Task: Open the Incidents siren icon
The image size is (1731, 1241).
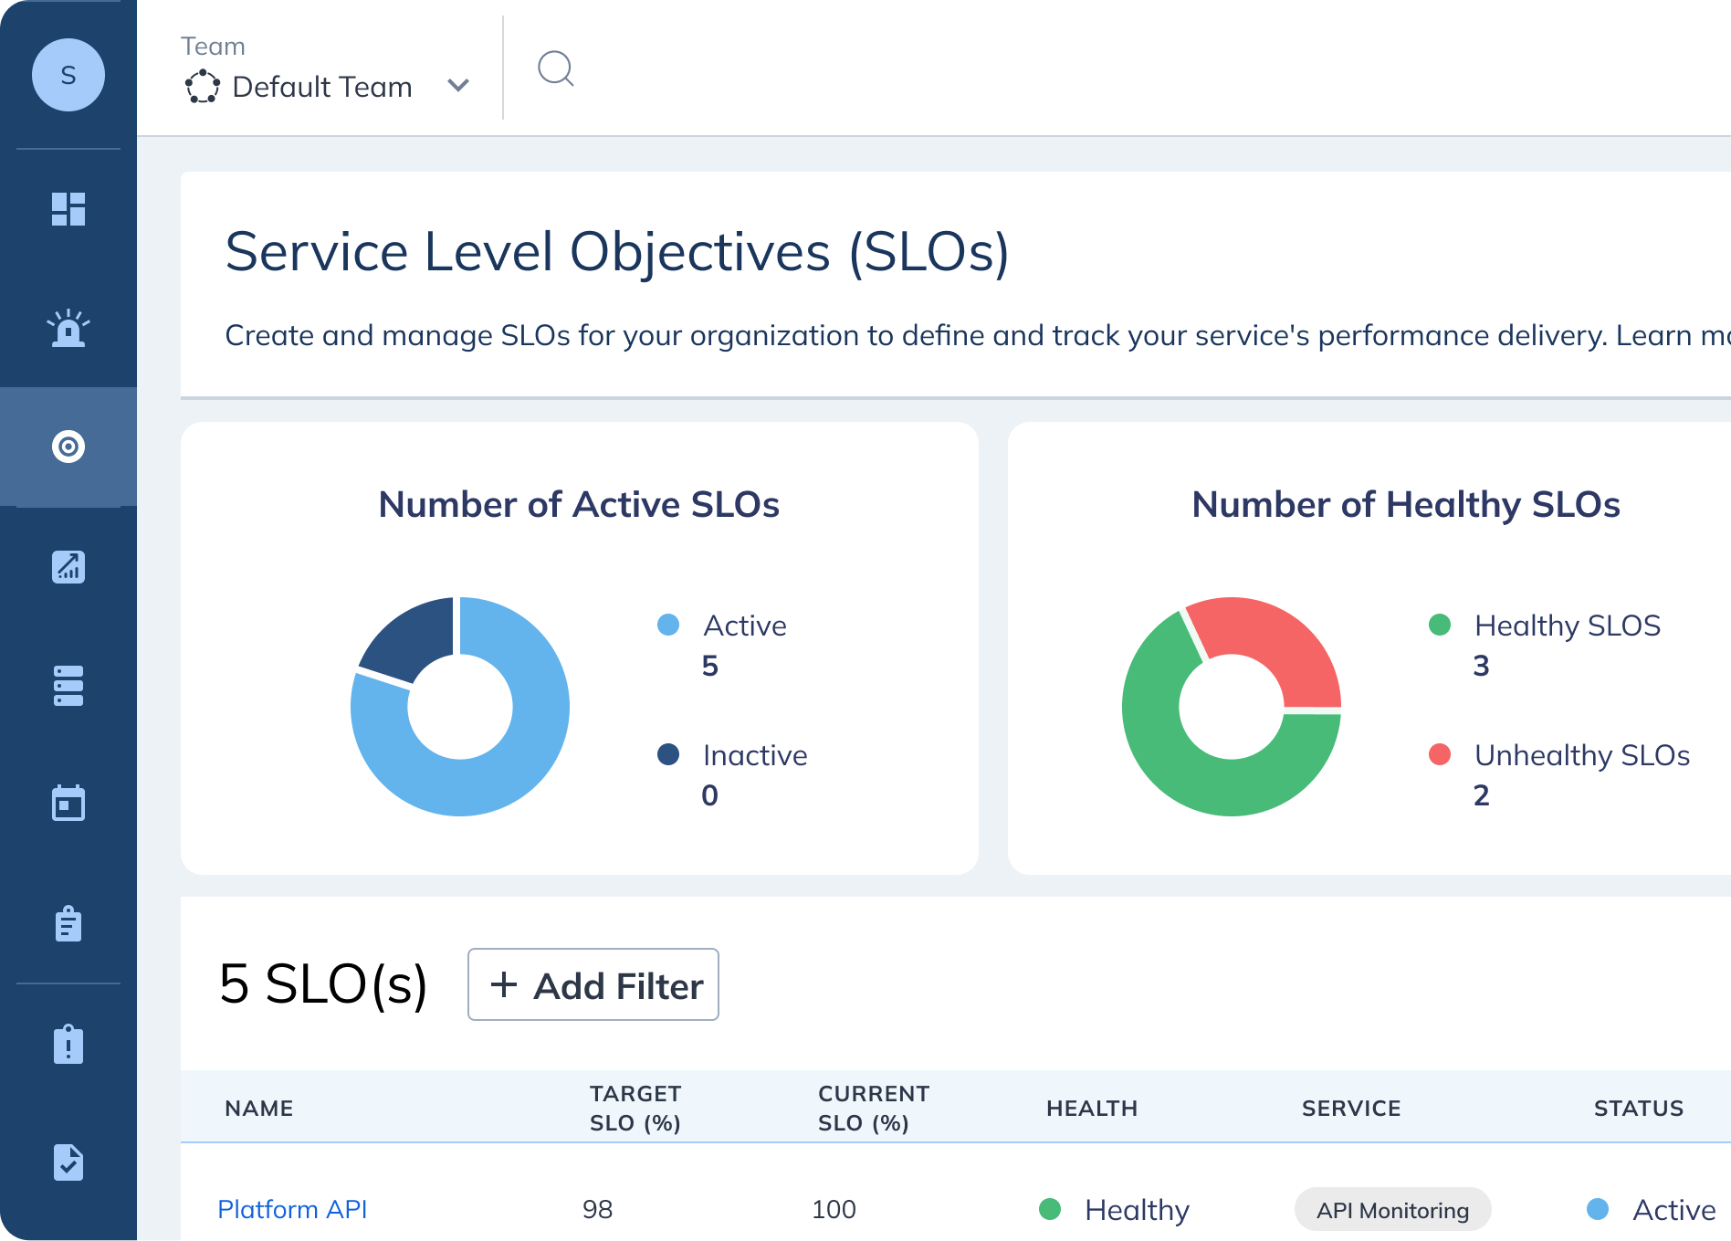Action: coord(68,329)
